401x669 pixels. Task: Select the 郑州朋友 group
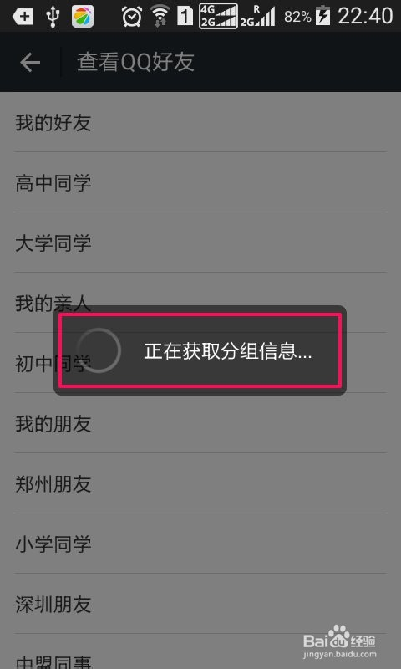200,483
